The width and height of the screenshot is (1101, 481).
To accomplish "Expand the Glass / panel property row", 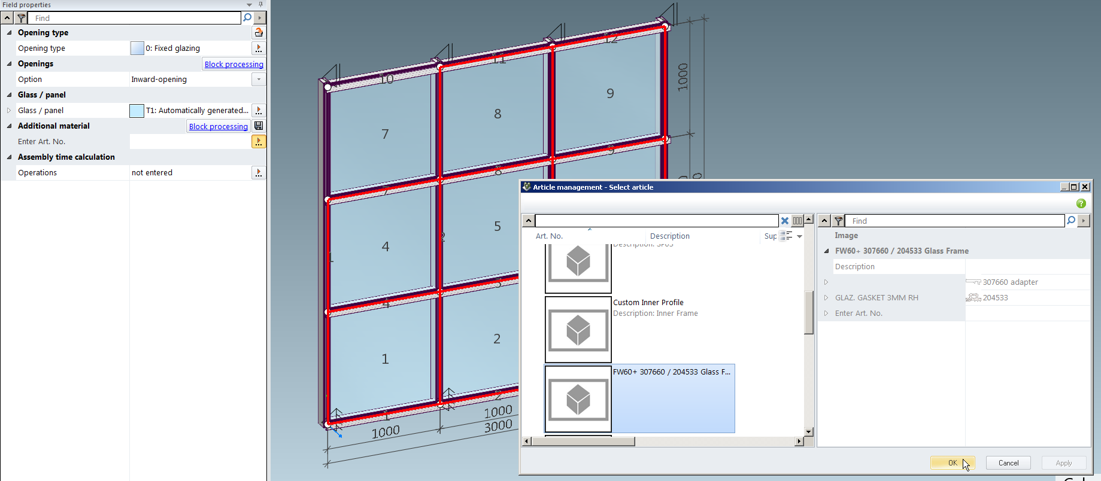I will point(9,111).
